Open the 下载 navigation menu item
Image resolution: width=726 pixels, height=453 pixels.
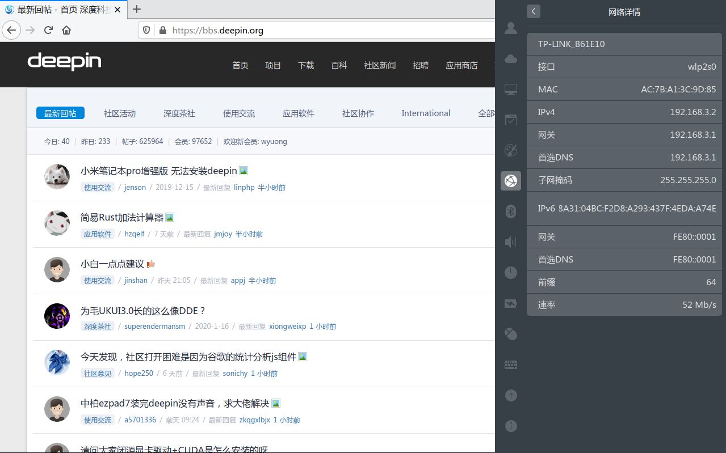tap(306, 65)
